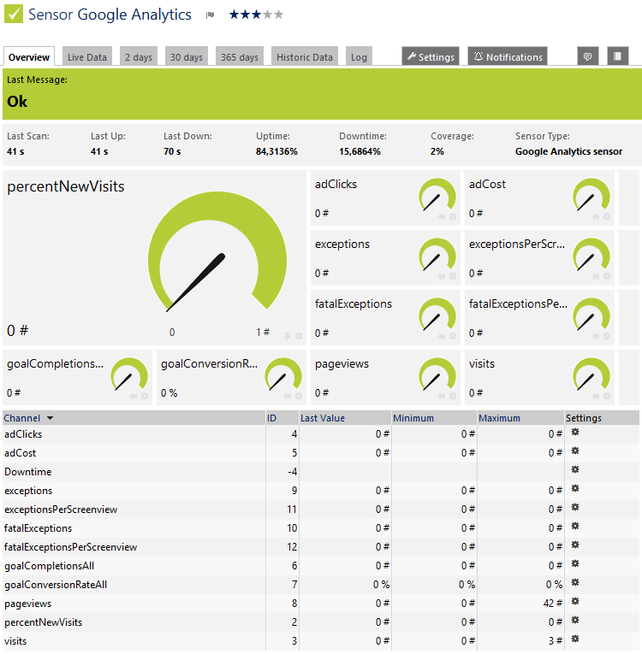The height and width of the screenshot is (654, 642).
Task: Click the Google Analytics sensor type text
Action: point(568,151)
